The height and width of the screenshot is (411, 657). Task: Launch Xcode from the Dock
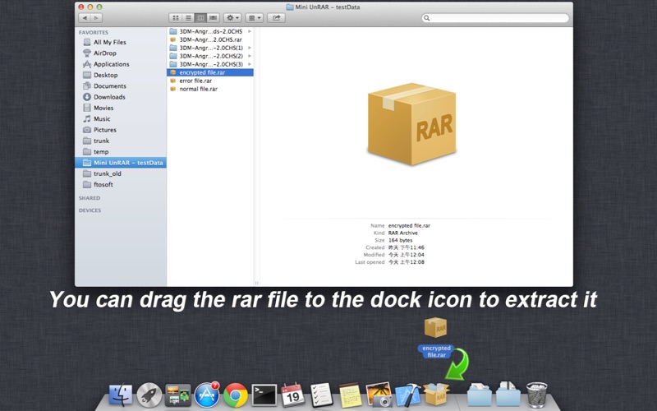[407, 395]
